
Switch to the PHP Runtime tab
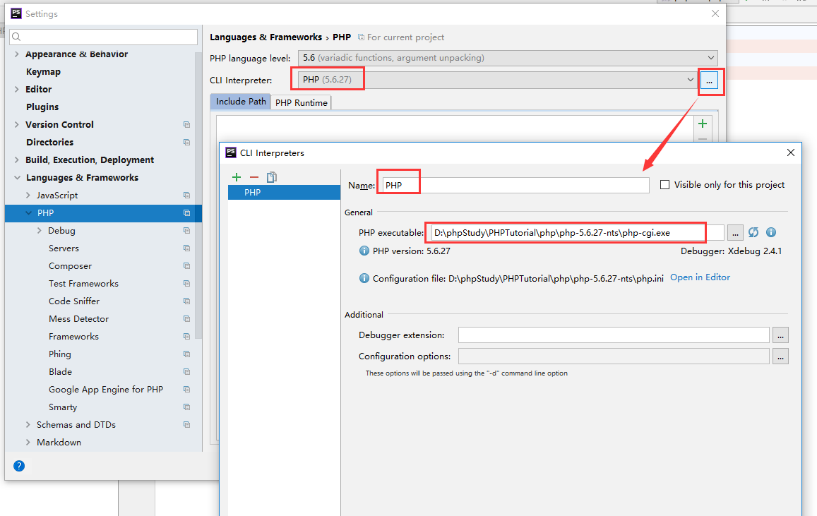coord(301,102)
